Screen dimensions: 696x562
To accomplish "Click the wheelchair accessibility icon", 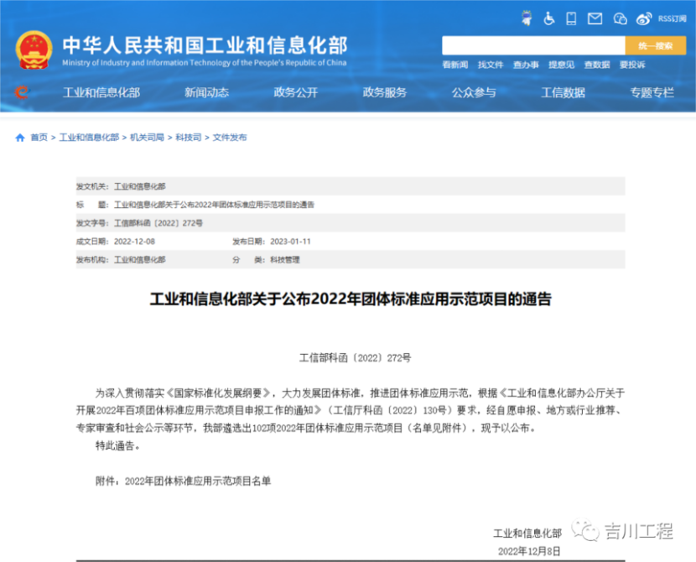I will pos(549,18).
